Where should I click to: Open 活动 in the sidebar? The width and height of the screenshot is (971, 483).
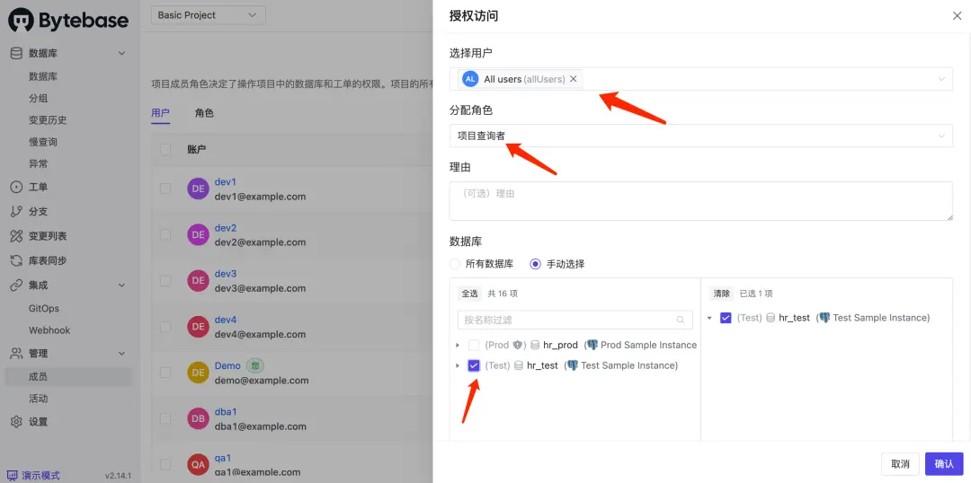38,399
